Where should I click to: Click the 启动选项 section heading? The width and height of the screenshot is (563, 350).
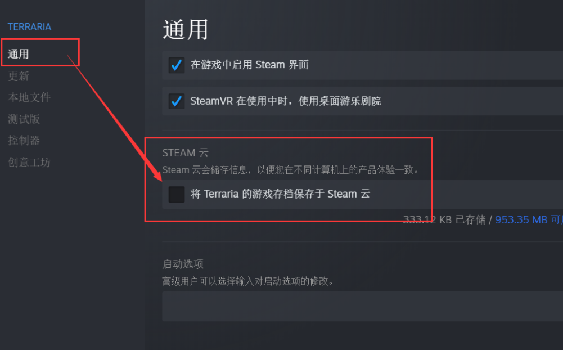click(183, 264)
